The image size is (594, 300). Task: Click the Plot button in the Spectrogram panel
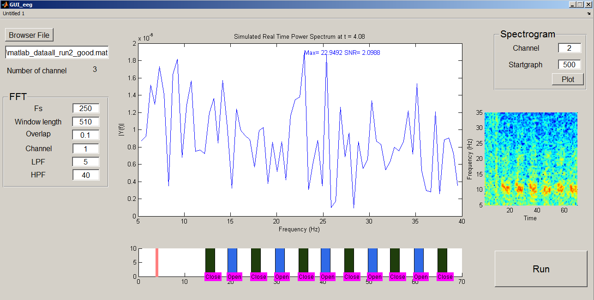coord(568,79)
